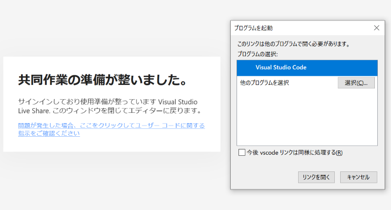Click the キャンセル button
391x210 pixels.
tap(358, 177)
